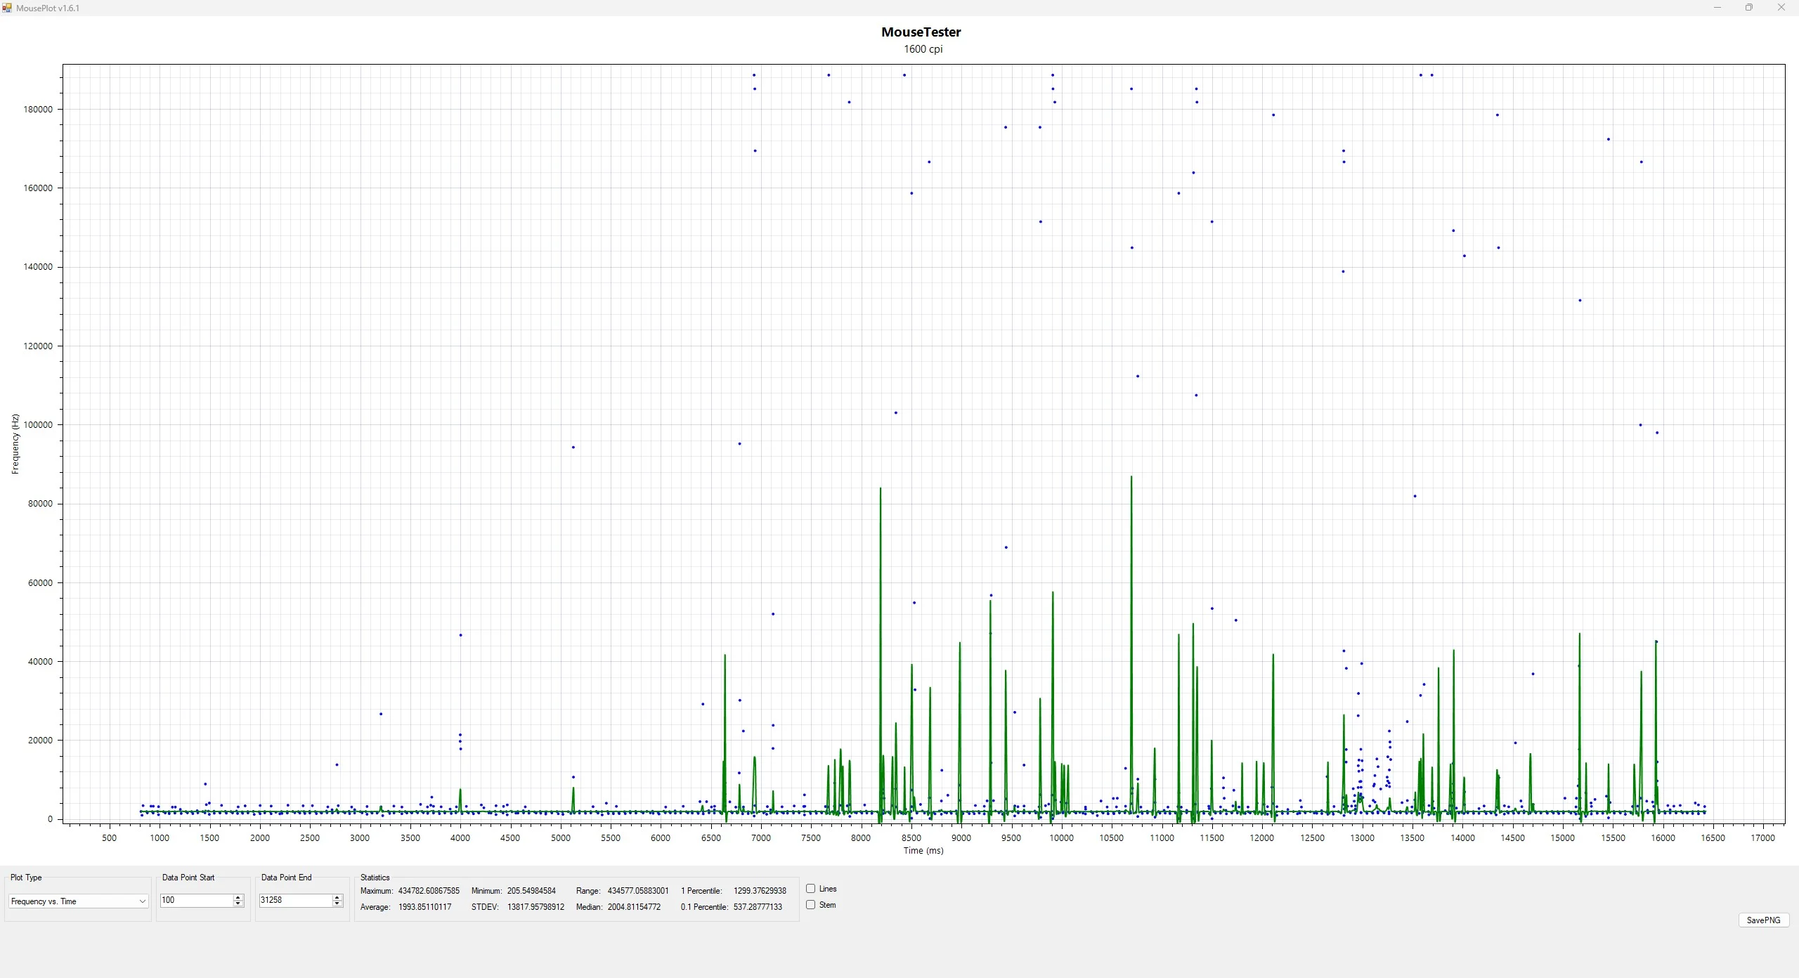Click the Time (ms) x-axis label
This screenshot has height=978, width=1799.
tap(923, 851)
